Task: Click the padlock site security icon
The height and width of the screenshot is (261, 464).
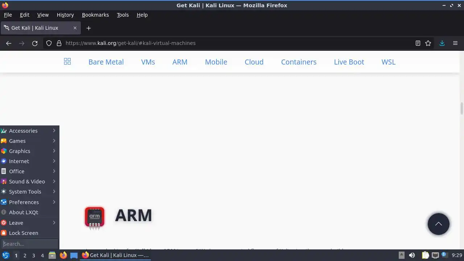Action: click(x=59, y=43)
